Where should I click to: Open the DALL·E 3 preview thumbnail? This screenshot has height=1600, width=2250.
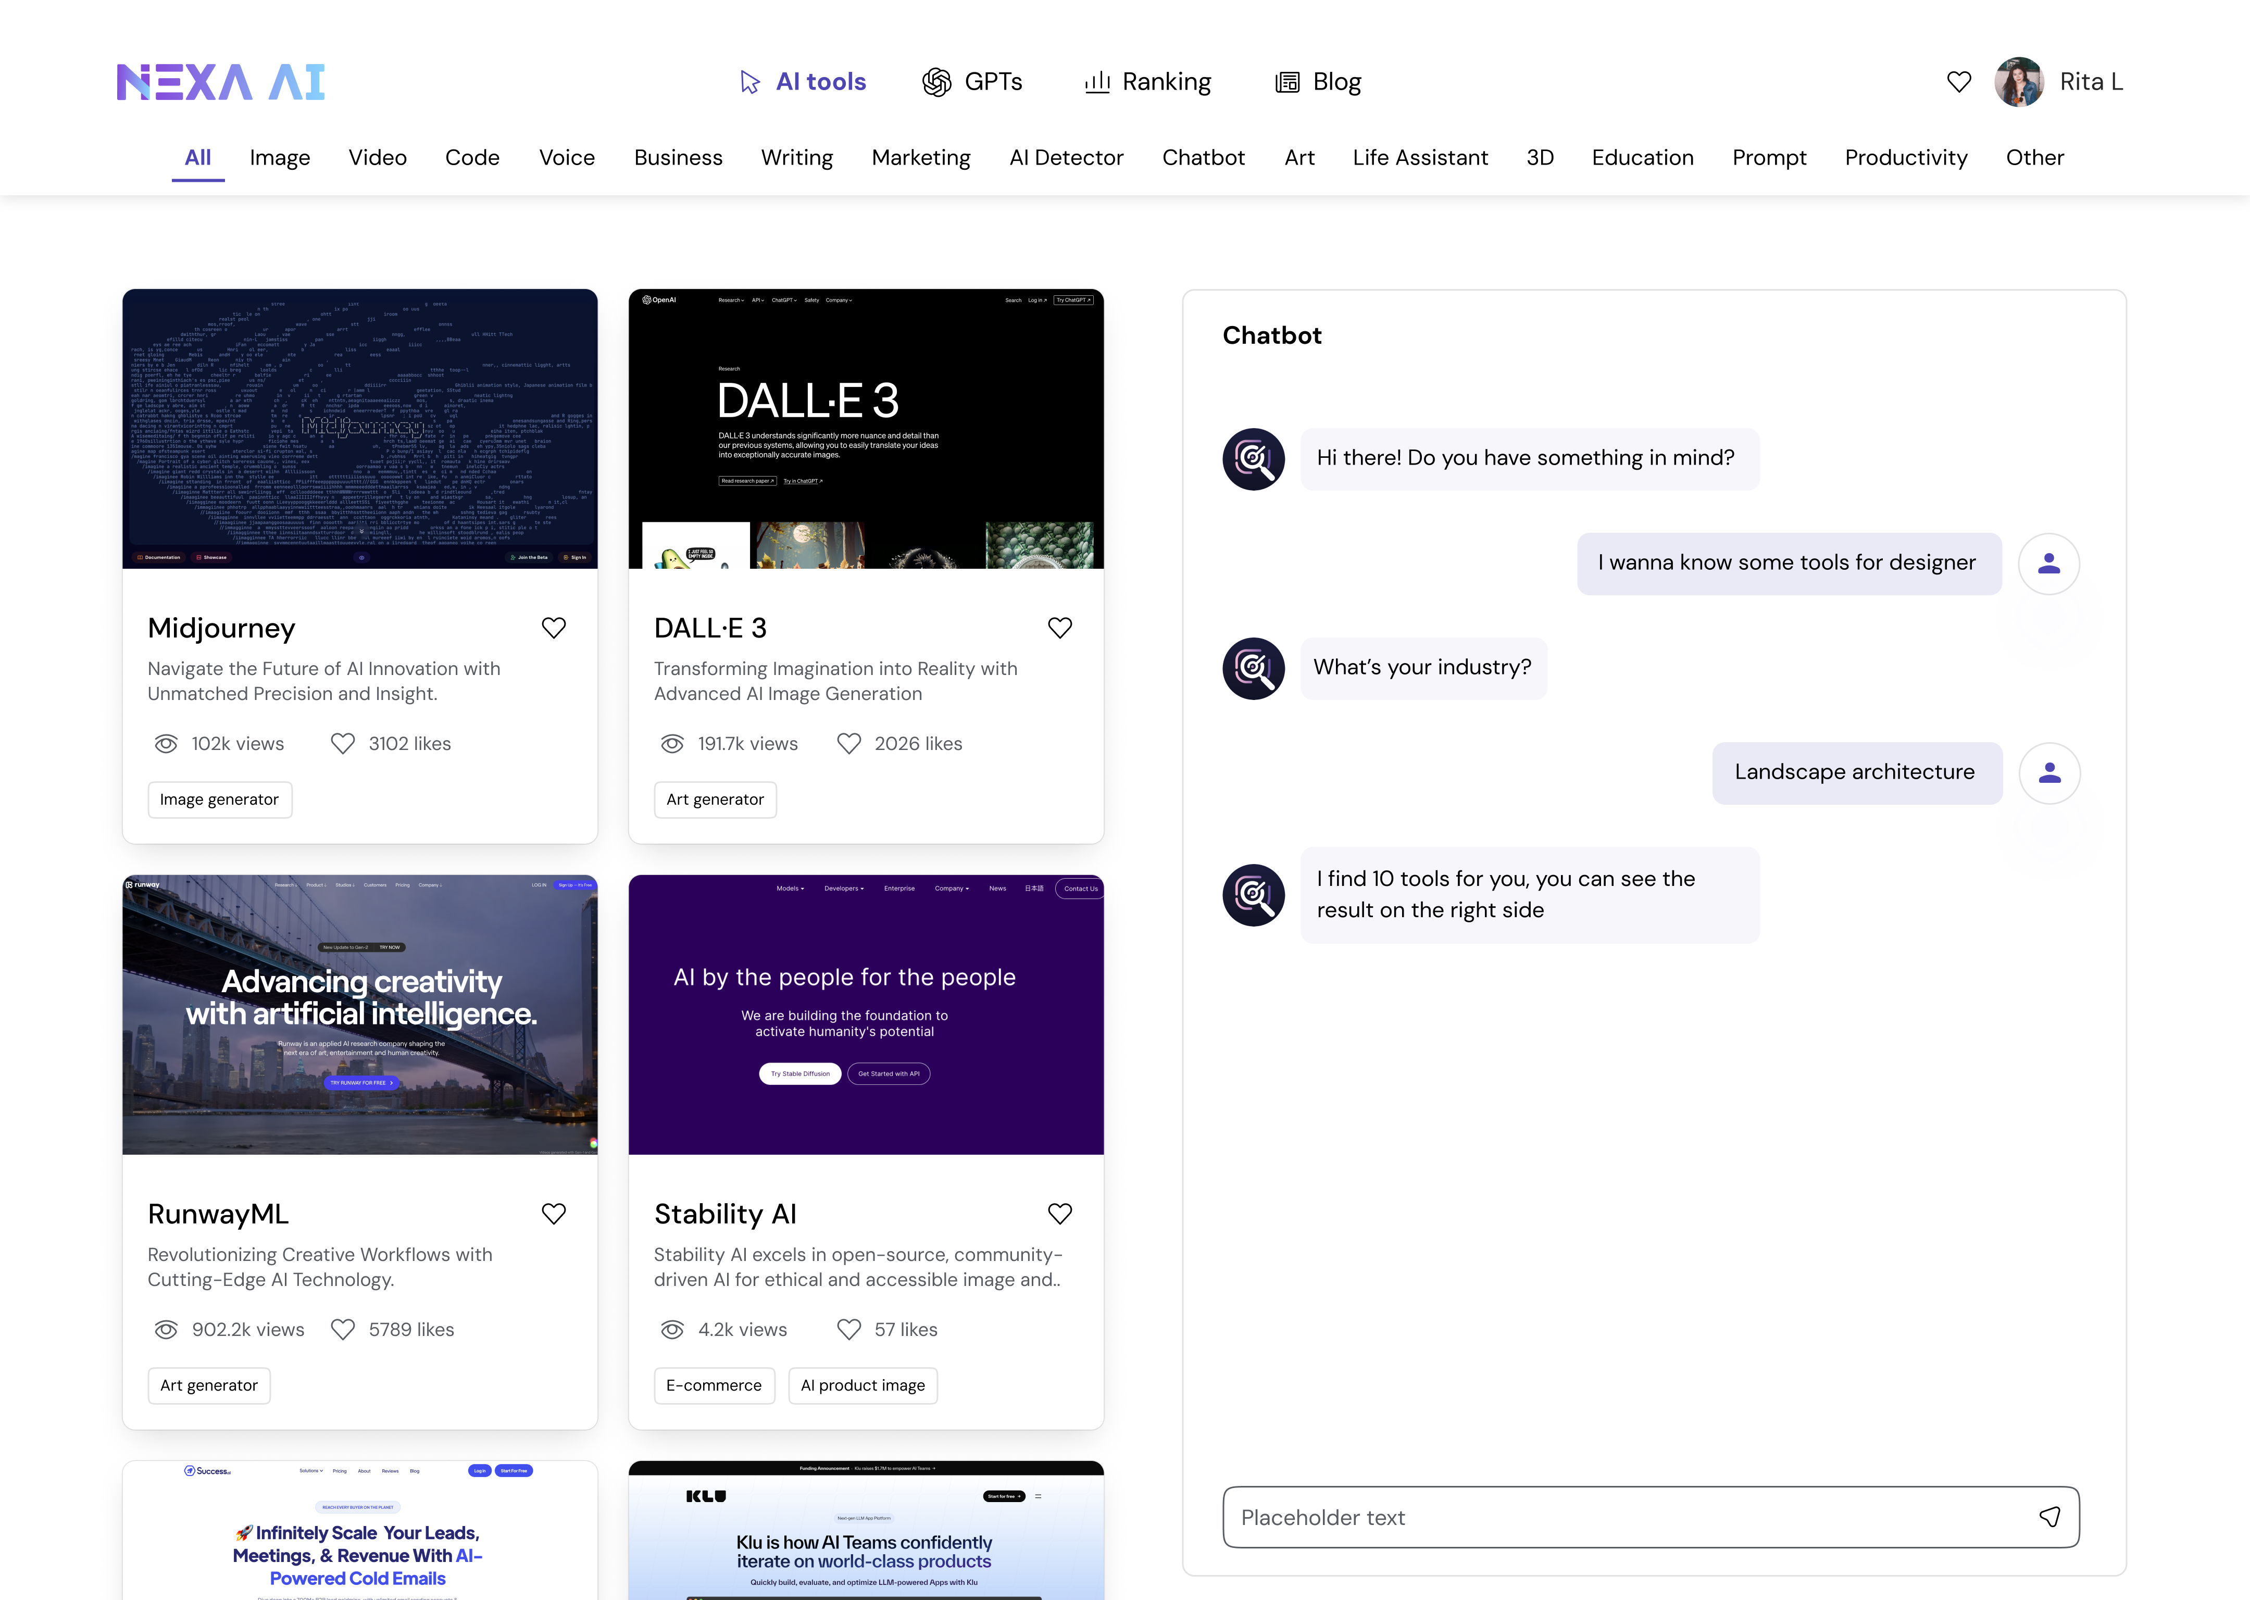(x=865, y=429)
